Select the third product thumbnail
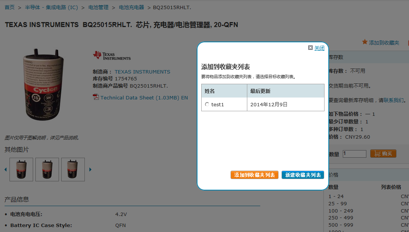Screen dimensions: 409x232 coord(73,170)
